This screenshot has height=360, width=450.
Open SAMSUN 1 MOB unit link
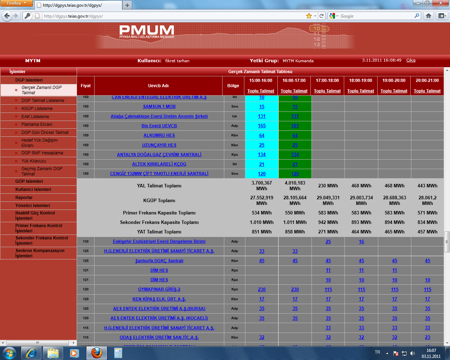[x=159, y=107]
